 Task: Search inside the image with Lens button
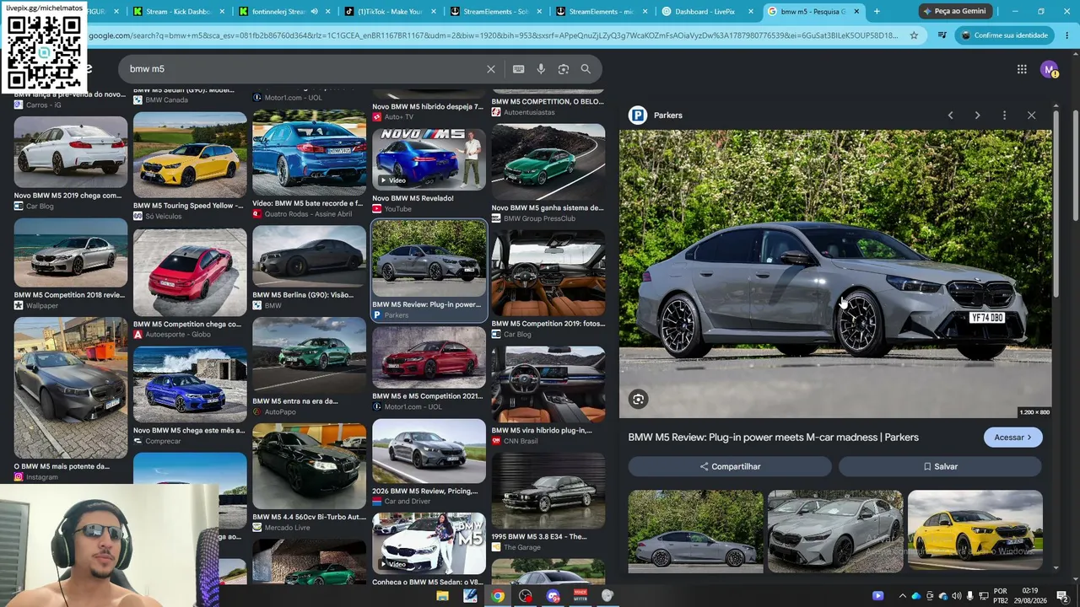pos(639,400)
